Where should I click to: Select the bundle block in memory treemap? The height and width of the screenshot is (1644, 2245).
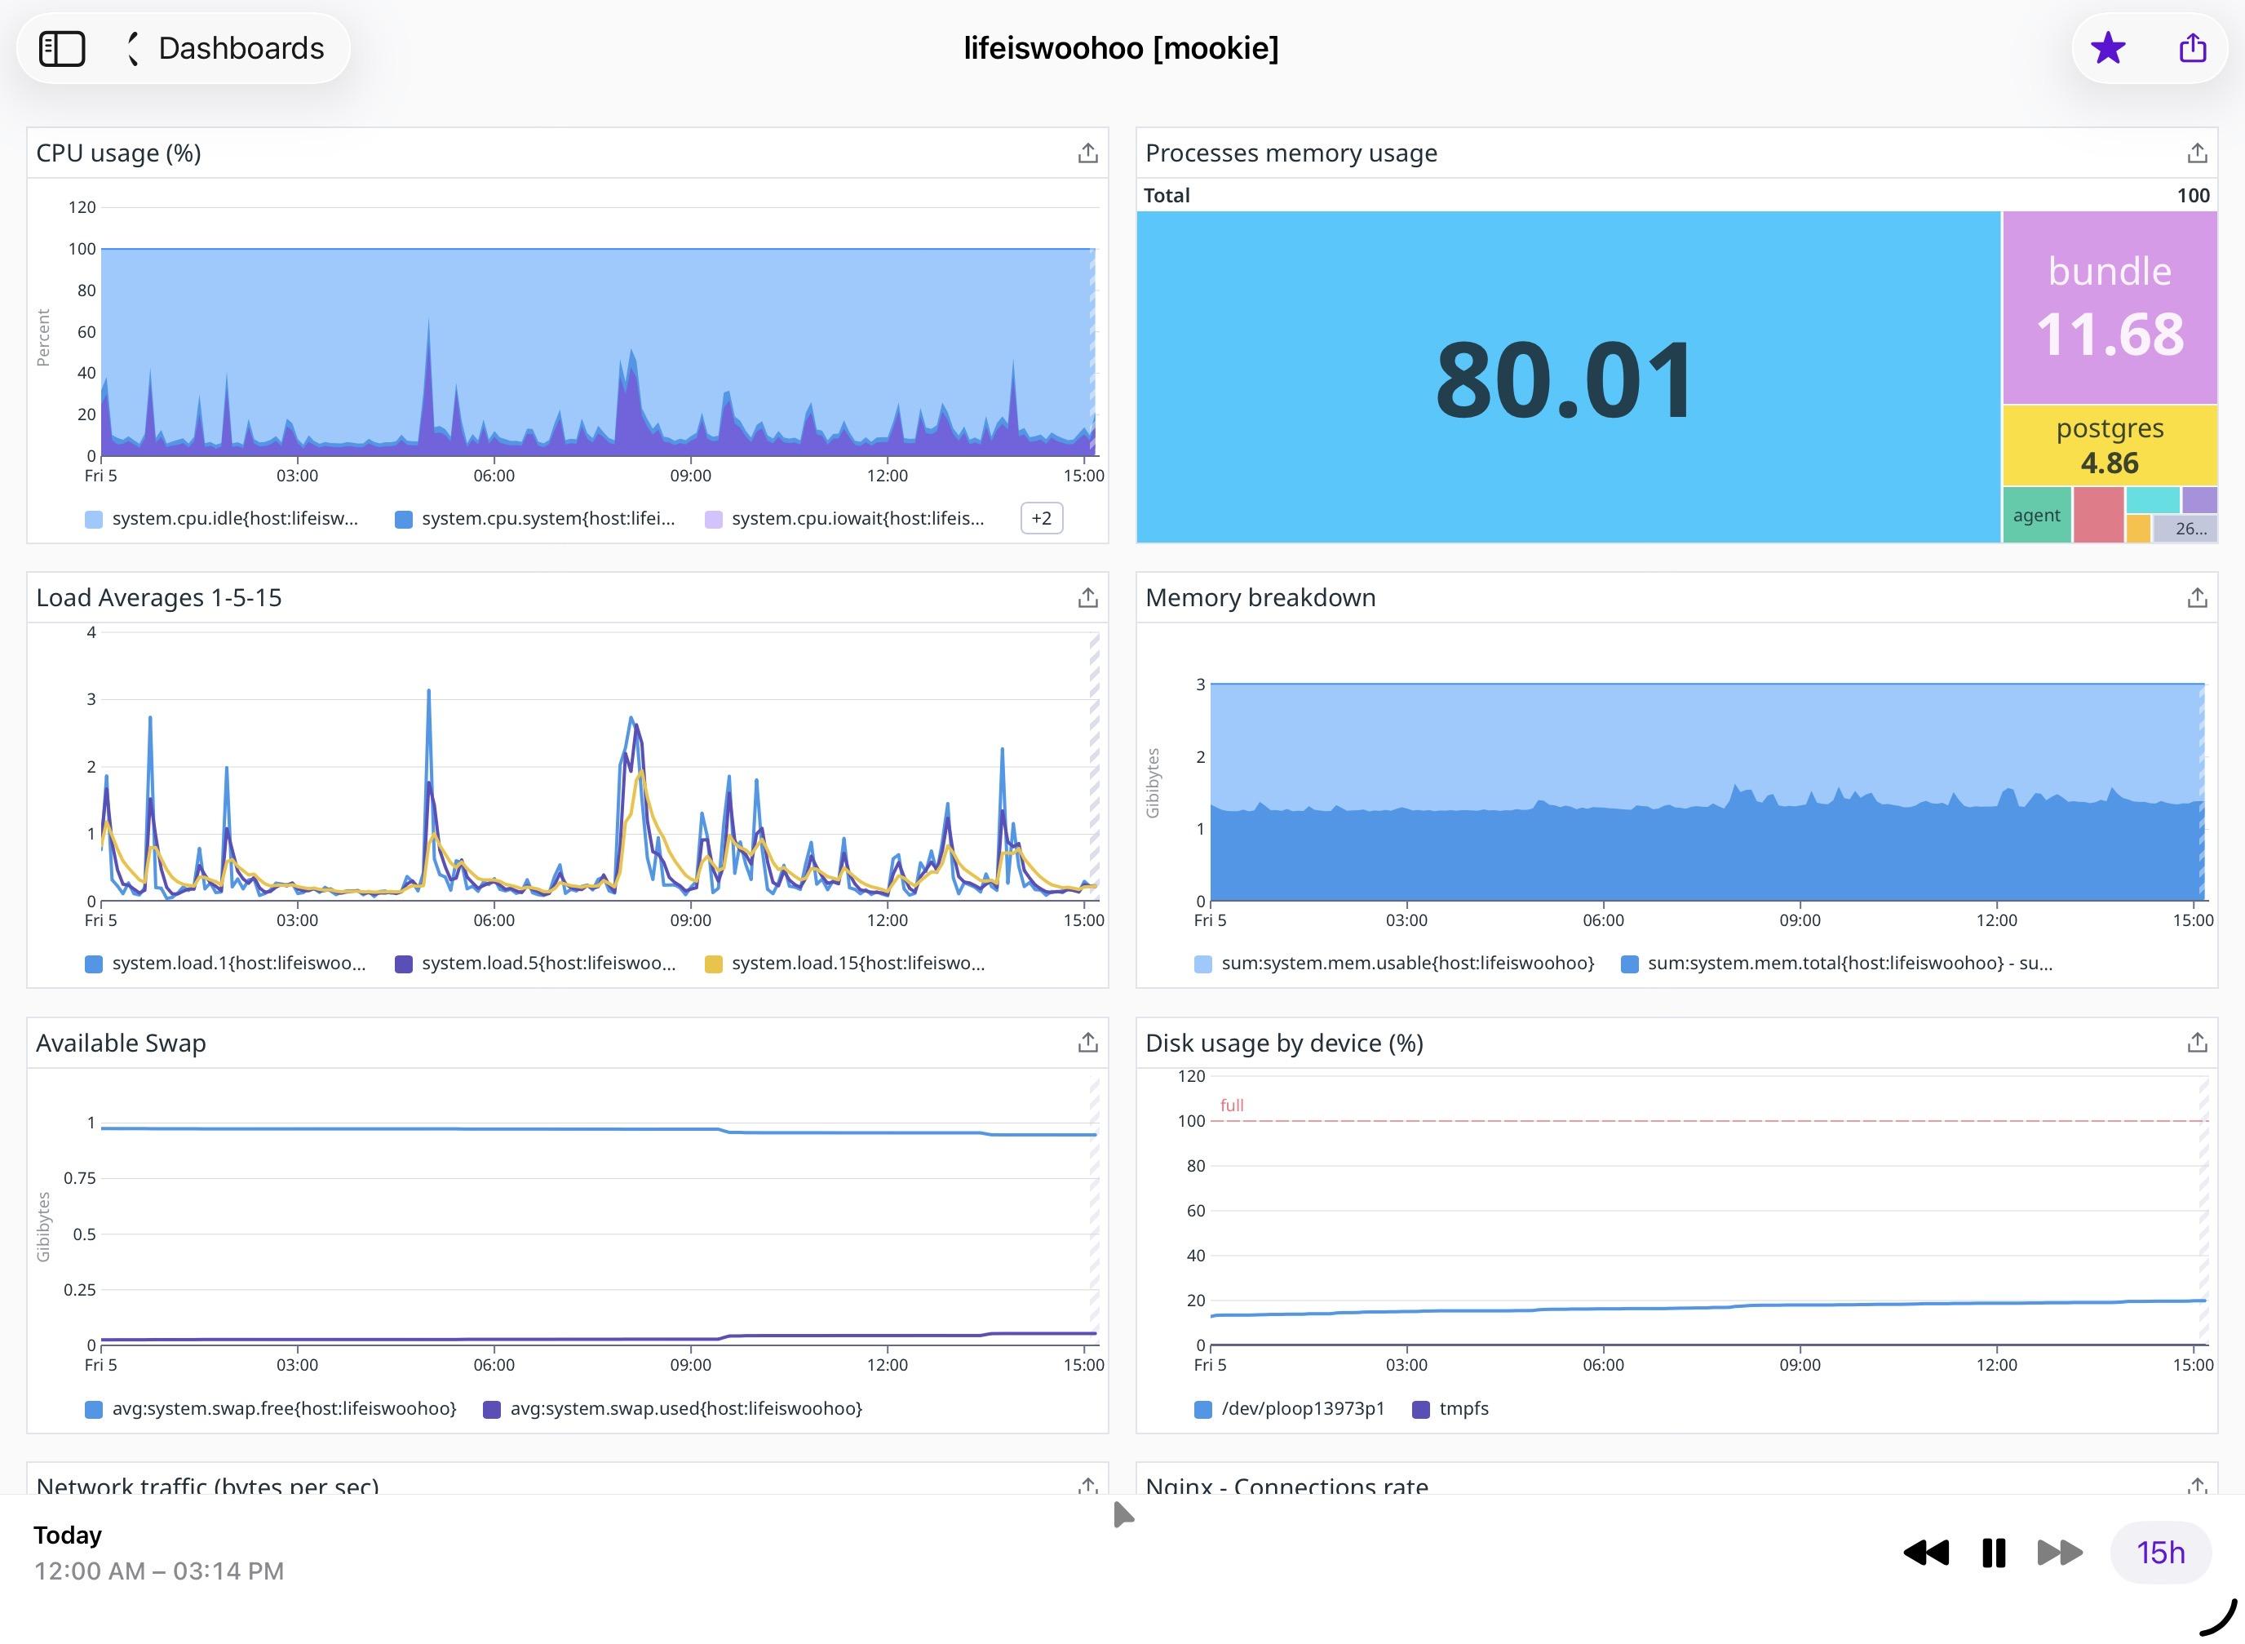2109,307
